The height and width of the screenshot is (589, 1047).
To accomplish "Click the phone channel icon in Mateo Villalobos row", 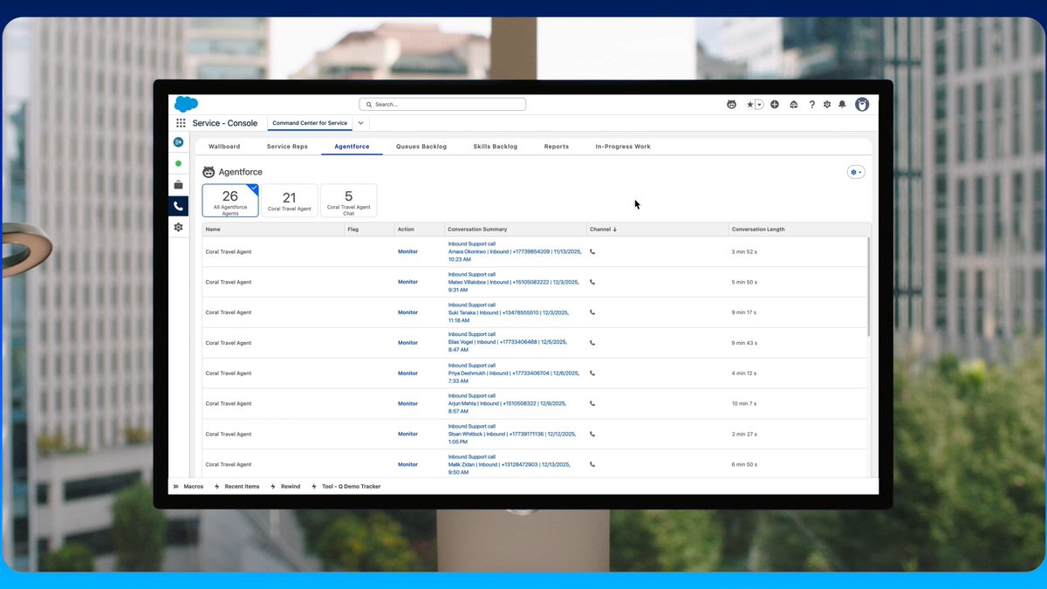I will pos(592,282).
